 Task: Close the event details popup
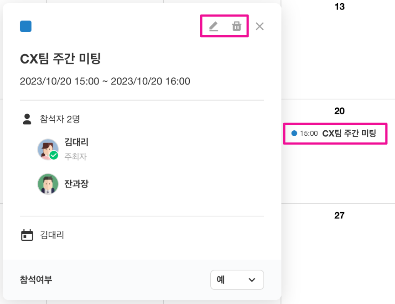tap(260, 27)
